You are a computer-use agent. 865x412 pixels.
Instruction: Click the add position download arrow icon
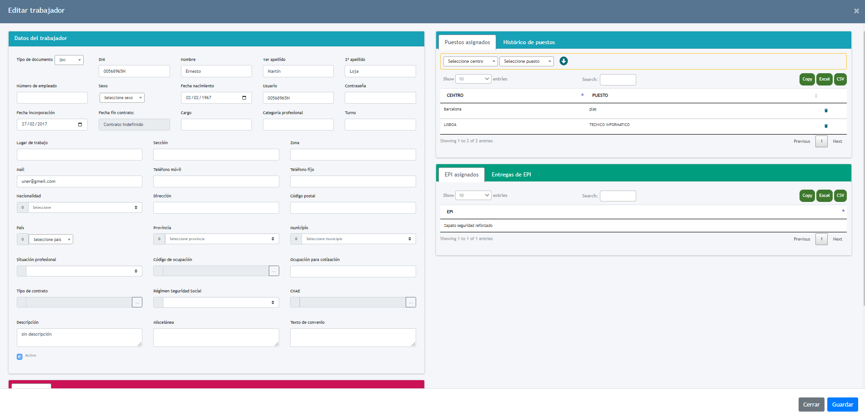tap(563, 61)
